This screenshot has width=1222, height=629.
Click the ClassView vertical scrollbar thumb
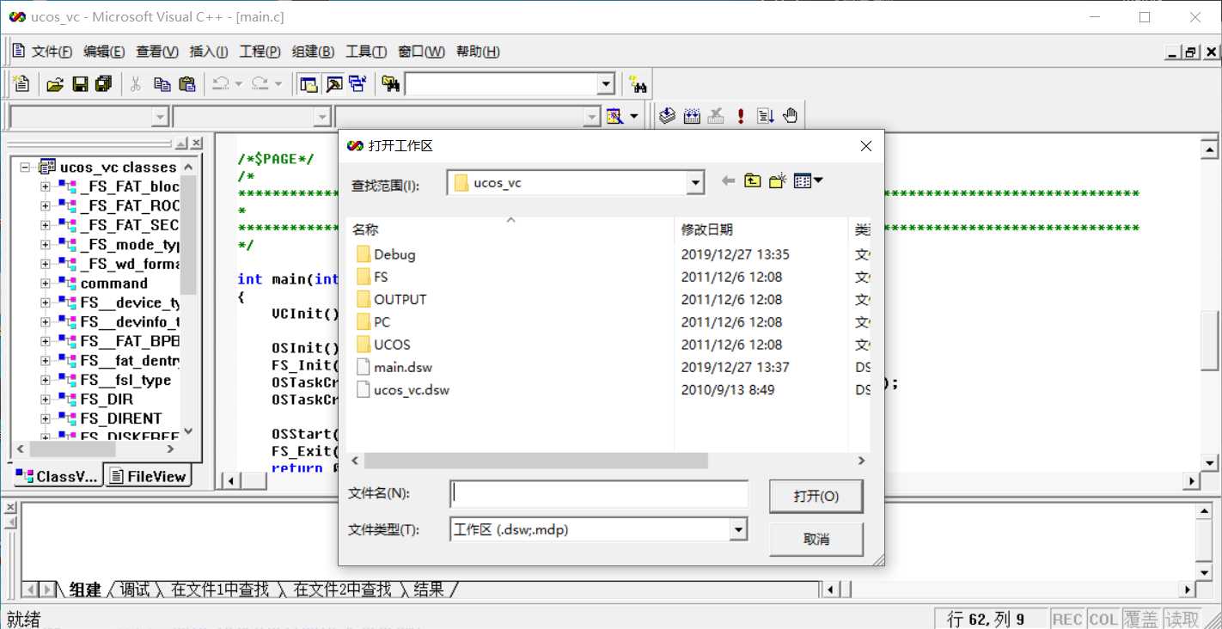coord(189,233)
